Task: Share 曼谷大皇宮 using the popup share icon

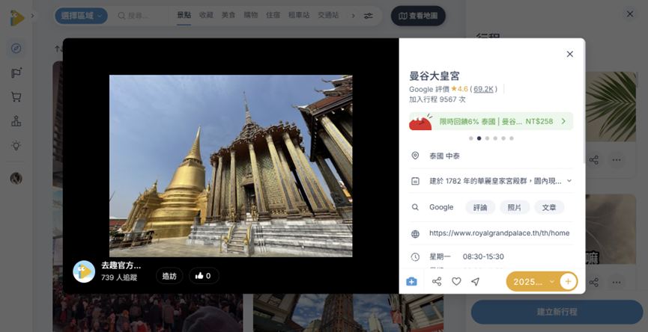Action: point(437,281)
